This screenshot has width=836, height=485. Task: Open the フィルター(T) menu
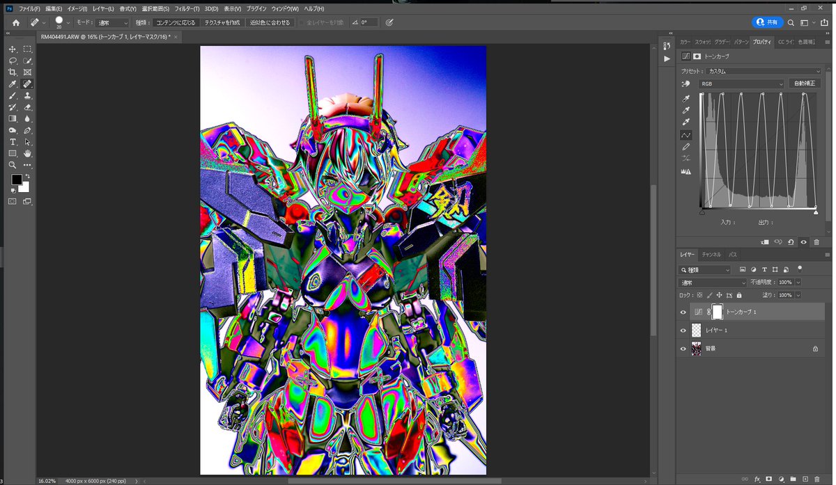click(186, 8)
